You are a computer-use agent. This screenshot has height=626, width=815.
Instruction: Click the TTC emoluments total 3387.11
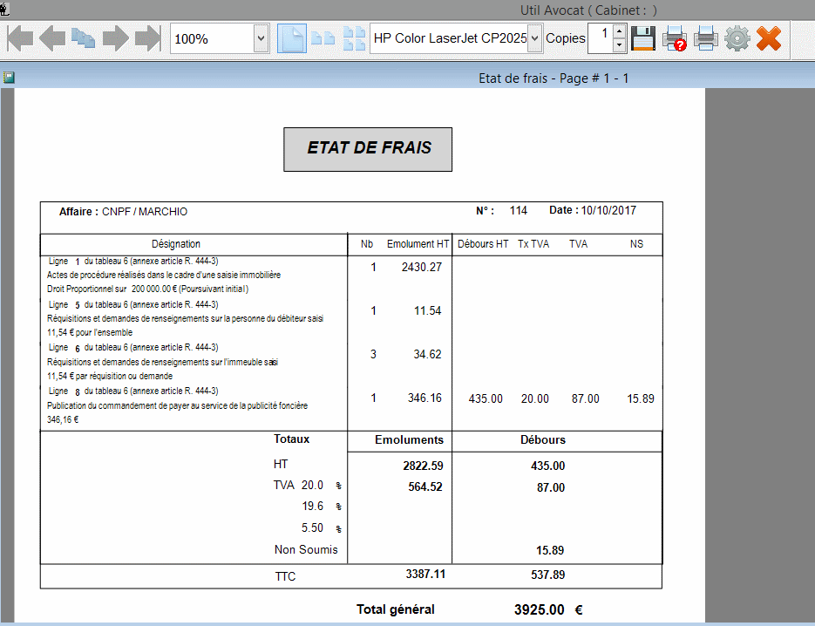point(425,574)
